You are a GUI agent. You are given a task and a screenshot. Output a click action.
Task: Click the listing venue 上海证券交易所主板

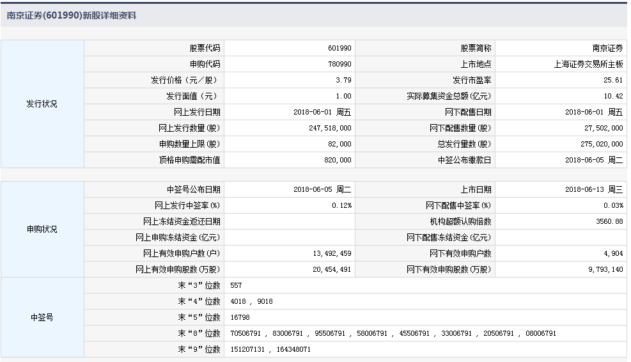click(588, 64)
